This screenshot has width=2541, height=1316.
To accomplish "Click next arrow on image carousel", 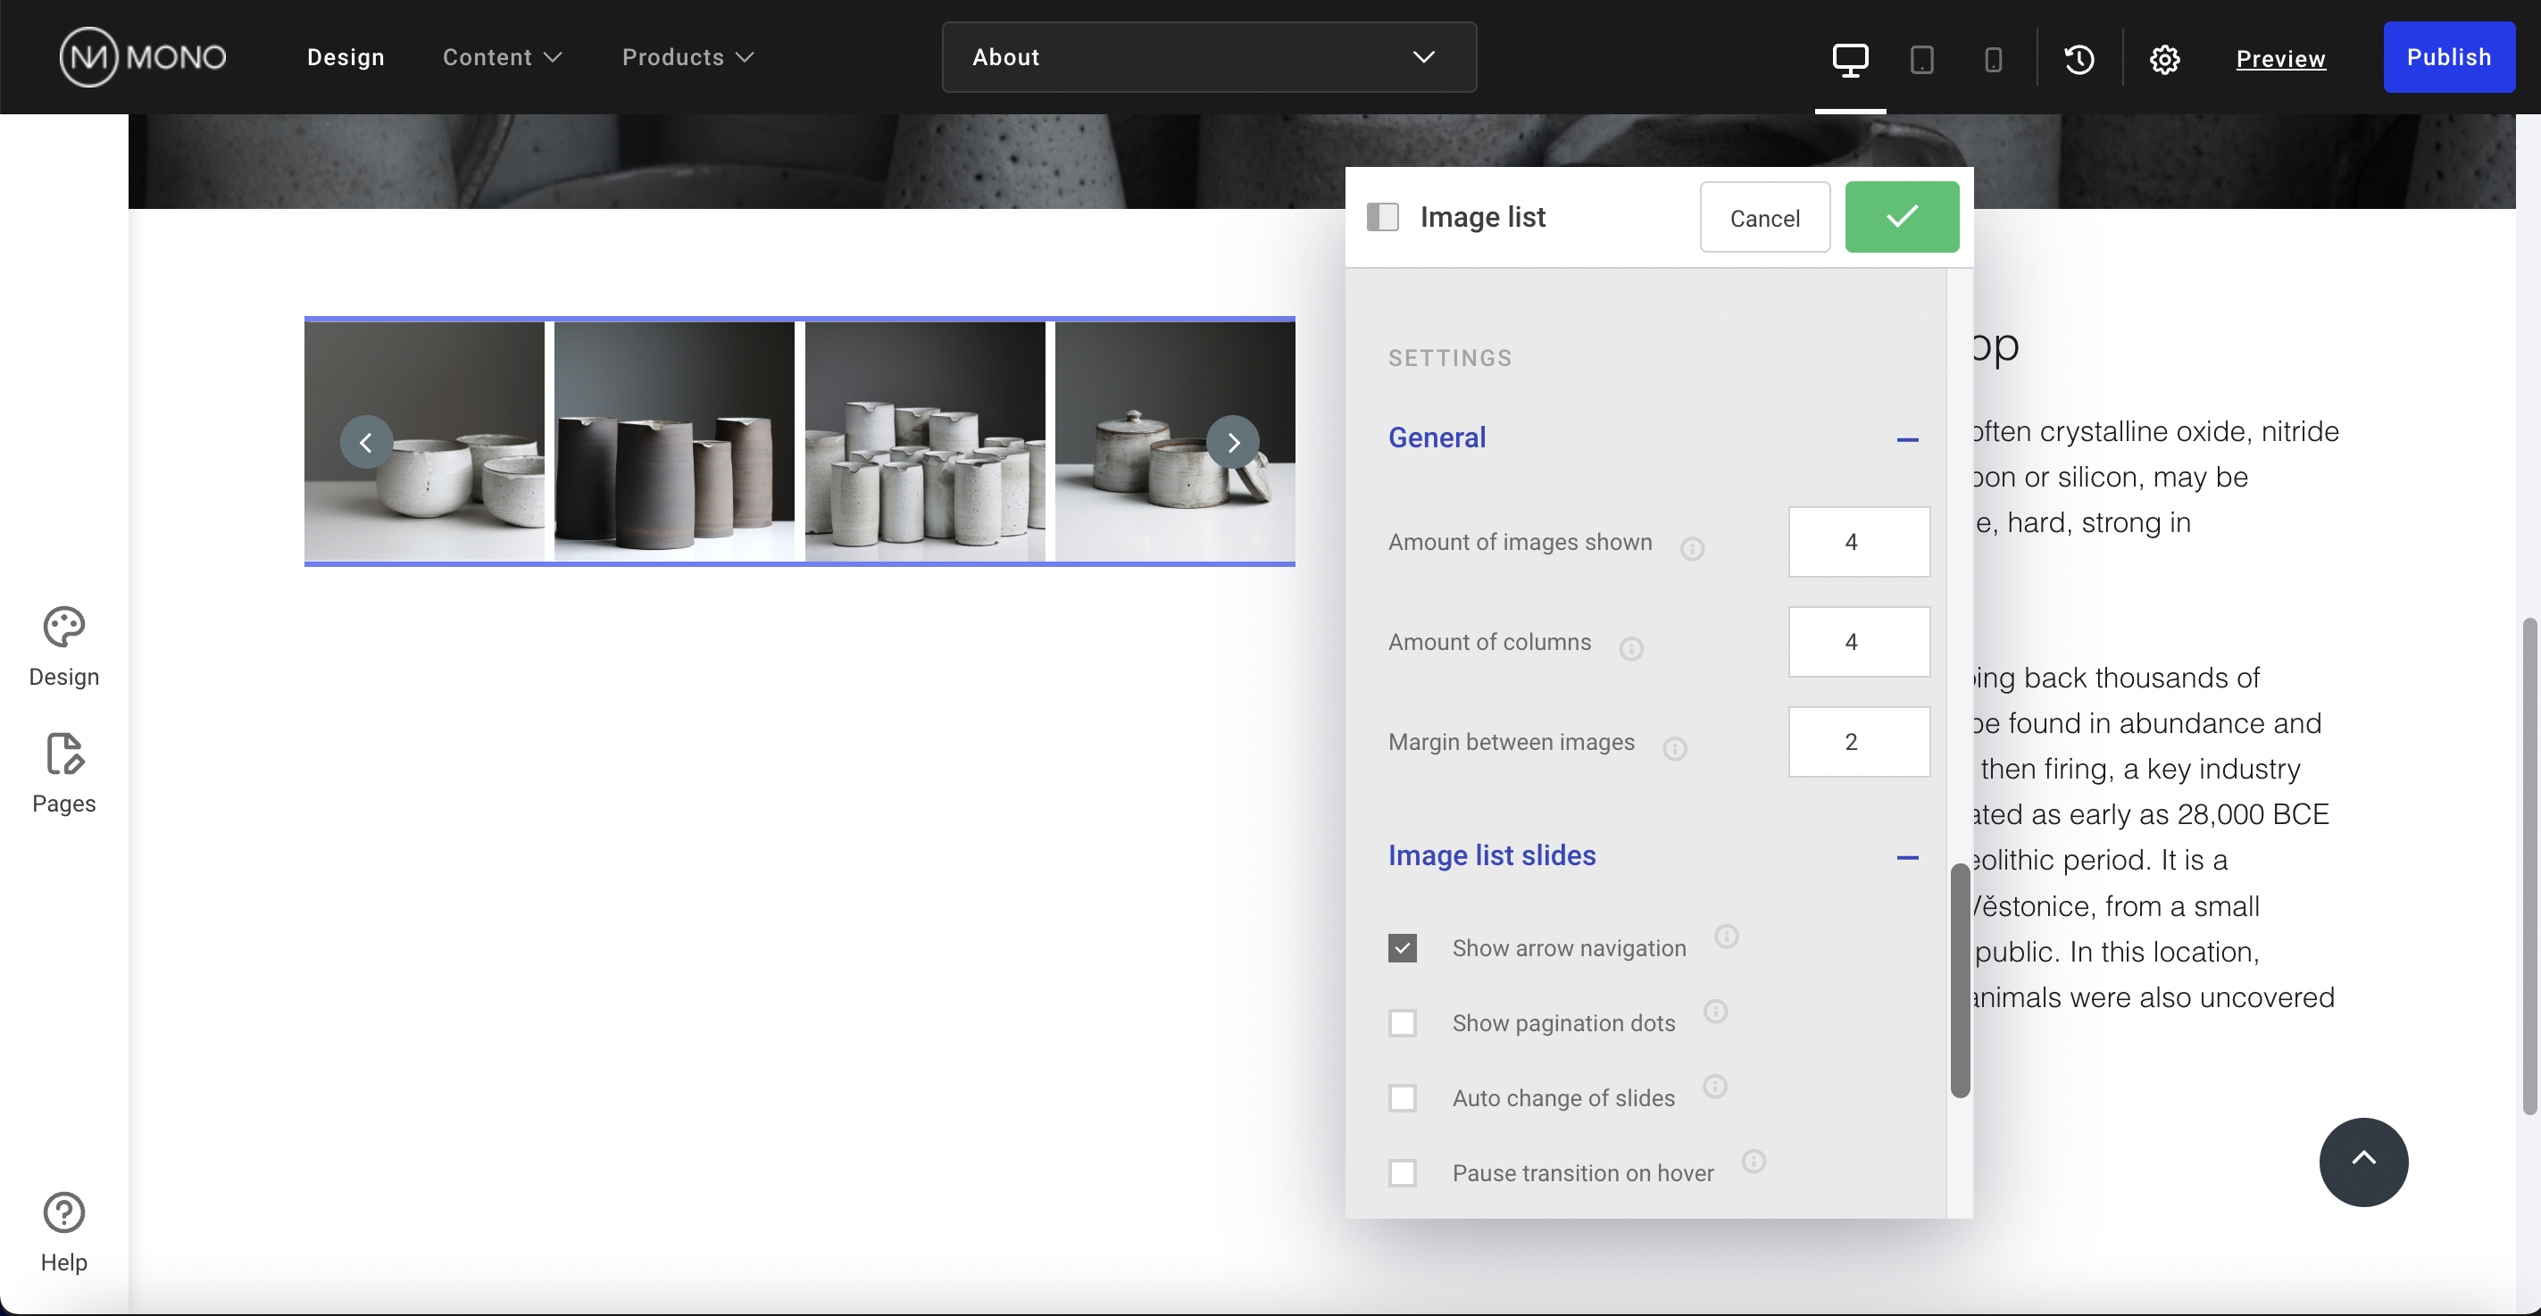I will point(1233,442).
